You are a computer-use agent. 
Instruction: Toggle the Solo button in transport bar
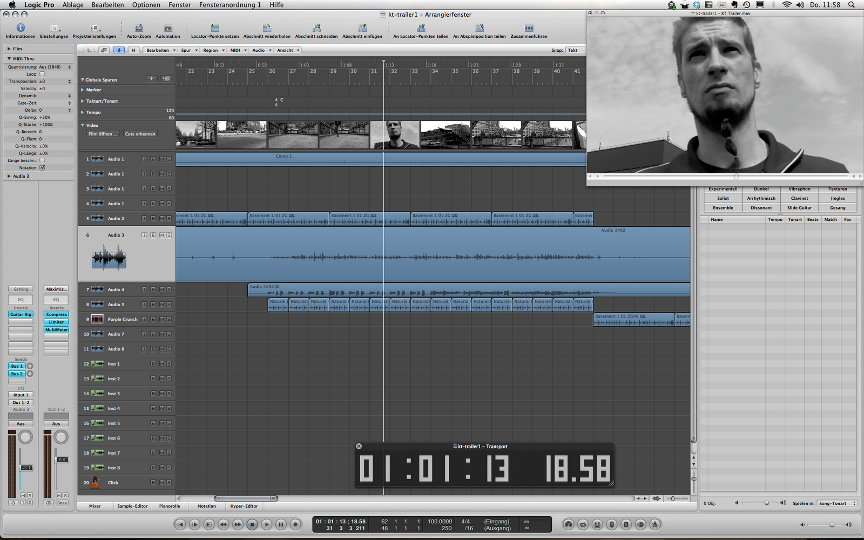click(x=626, y=524)
